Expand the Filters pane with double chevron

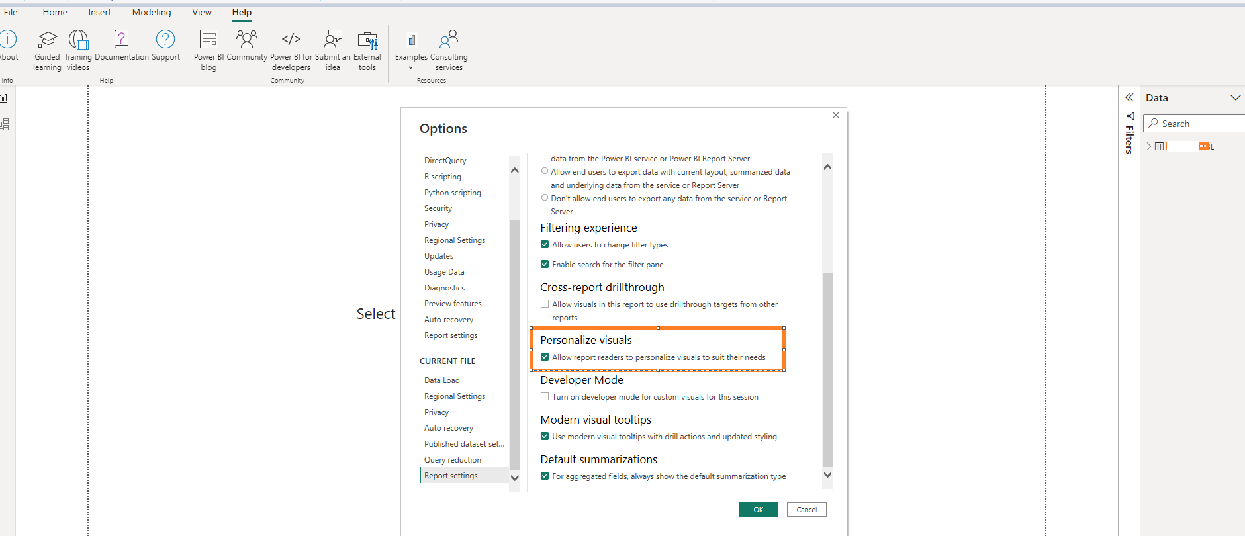point(1129,97)
